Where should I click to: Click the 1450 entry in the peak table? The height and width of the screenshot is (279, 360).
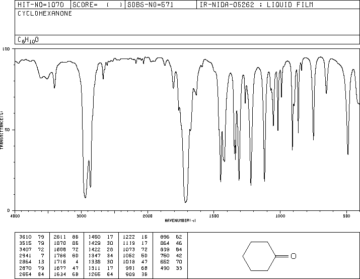93,237
